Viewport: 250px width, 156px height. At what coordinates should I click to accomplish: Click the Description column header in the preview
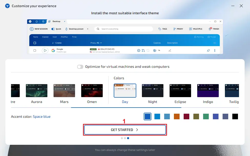pos(172,43)
